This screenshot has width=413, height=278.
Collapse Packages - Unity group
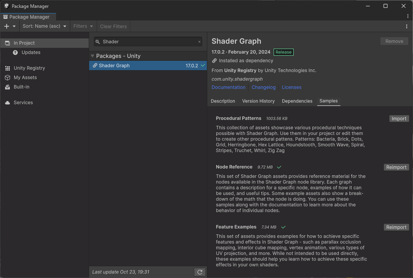tap(92, 56)
